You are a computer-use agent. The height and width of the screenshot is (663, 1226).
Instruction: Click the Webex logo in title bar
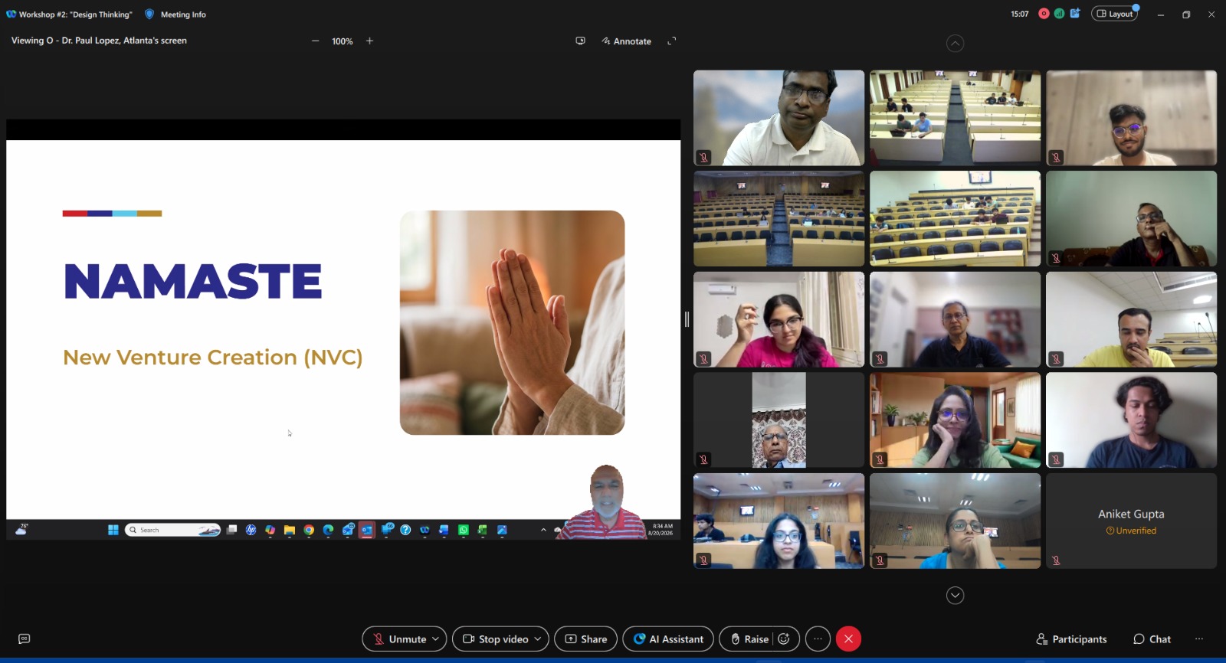(11, 14)
